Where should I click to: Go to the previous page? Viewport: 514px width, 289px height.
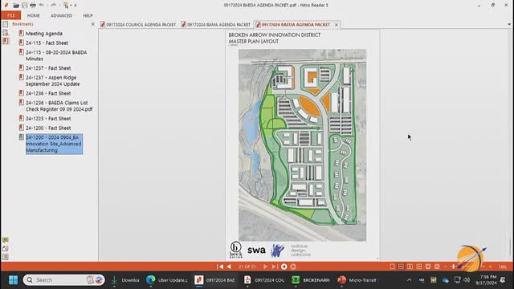pyautogui.click(x=229, y=267)
